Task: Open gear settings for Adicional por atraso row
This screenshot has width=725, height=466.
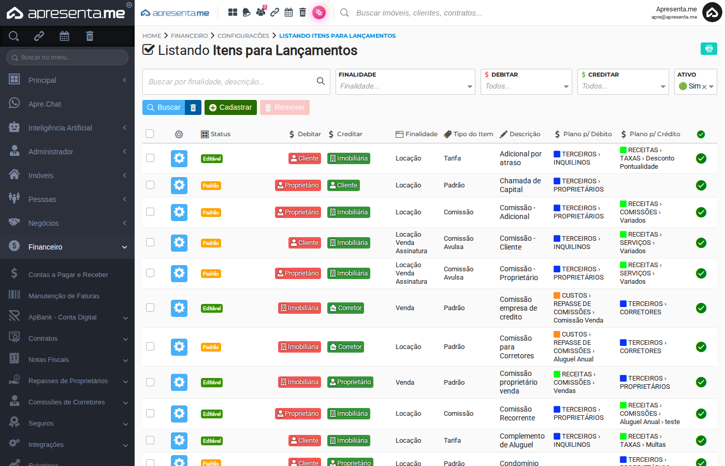Action: point(179,158)
